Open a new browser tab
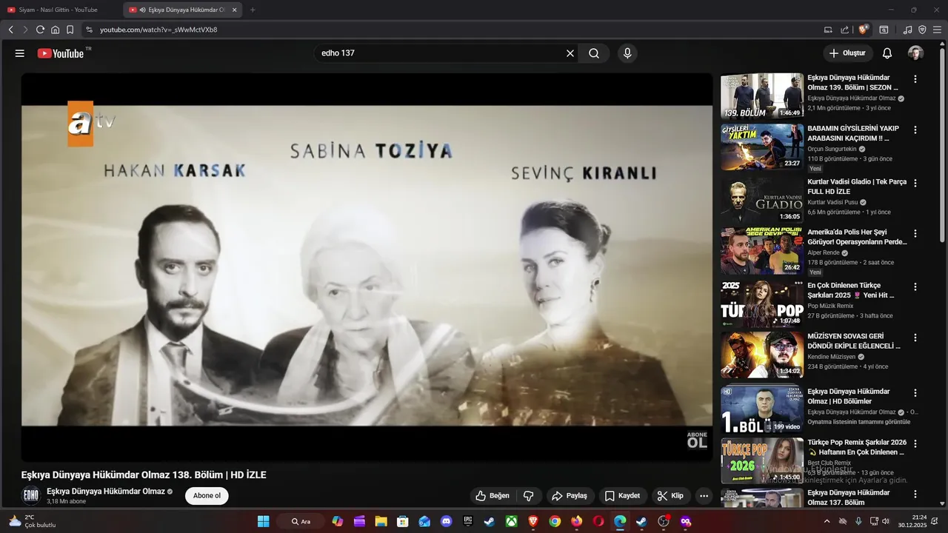 click(x=253, y=10)
